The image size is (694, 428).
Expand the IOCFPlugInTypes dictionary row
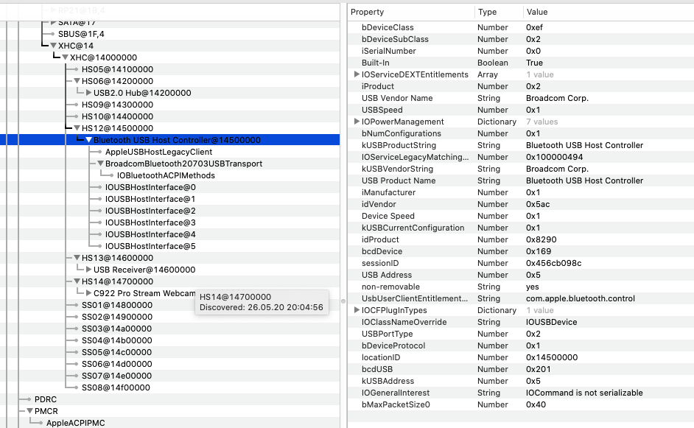point(357,310)
